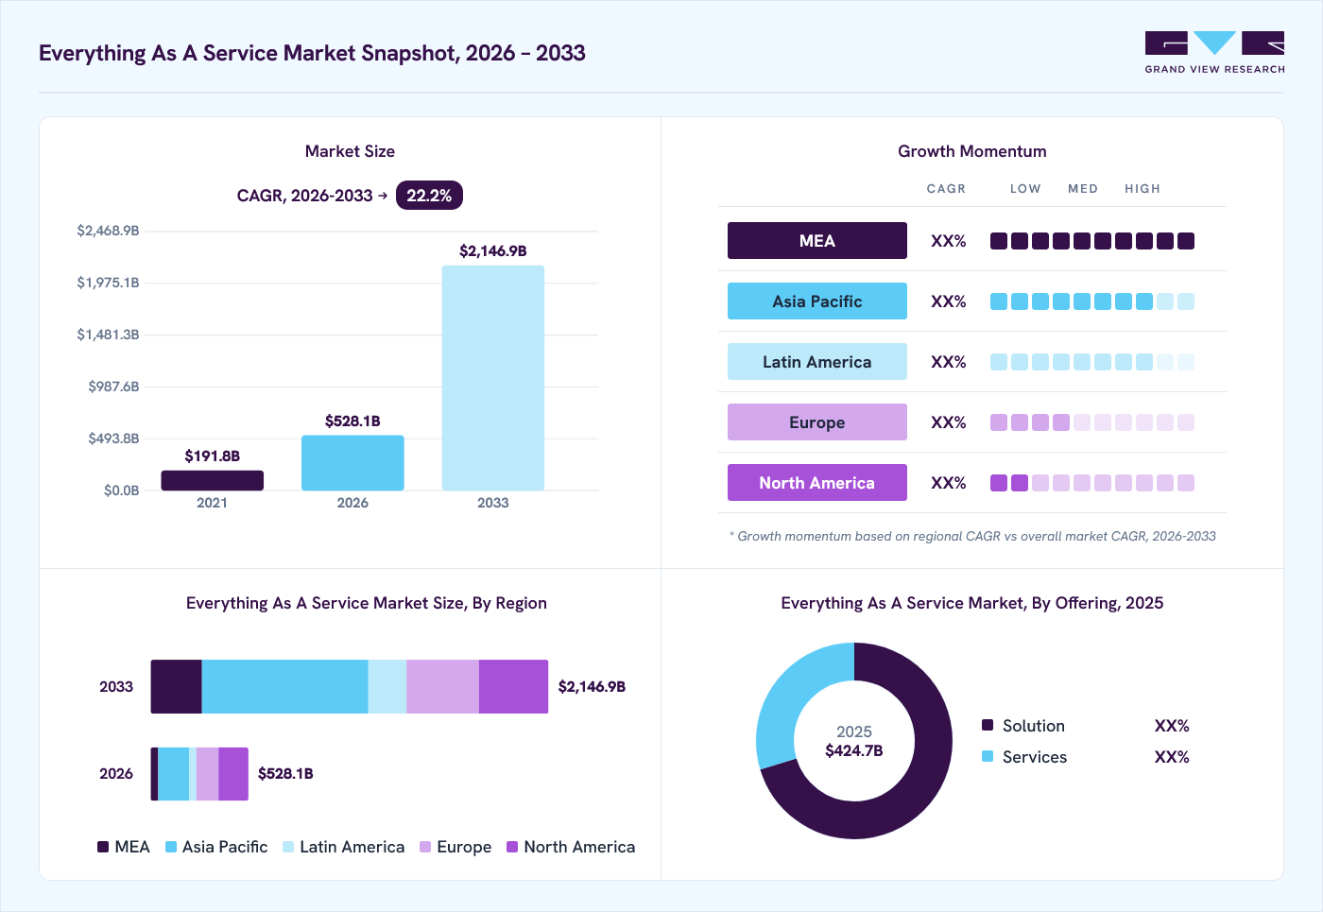1323x912 pixels.
Task: Click the $528.1B label beside the 2026 region bar
Action: pos(285,774)
